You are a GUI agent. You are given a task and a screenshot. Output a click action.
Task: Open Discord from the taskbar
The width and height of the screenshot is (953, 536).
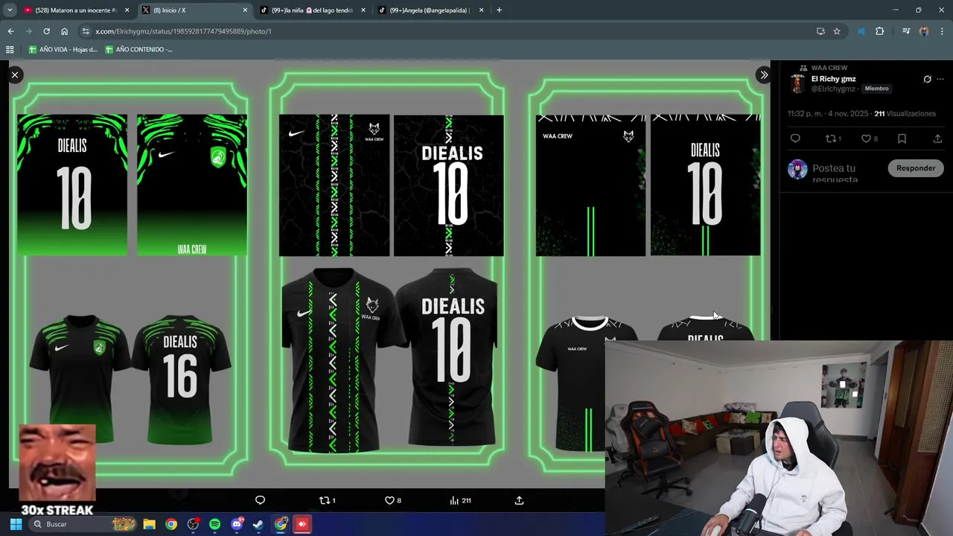coord(237,524)
